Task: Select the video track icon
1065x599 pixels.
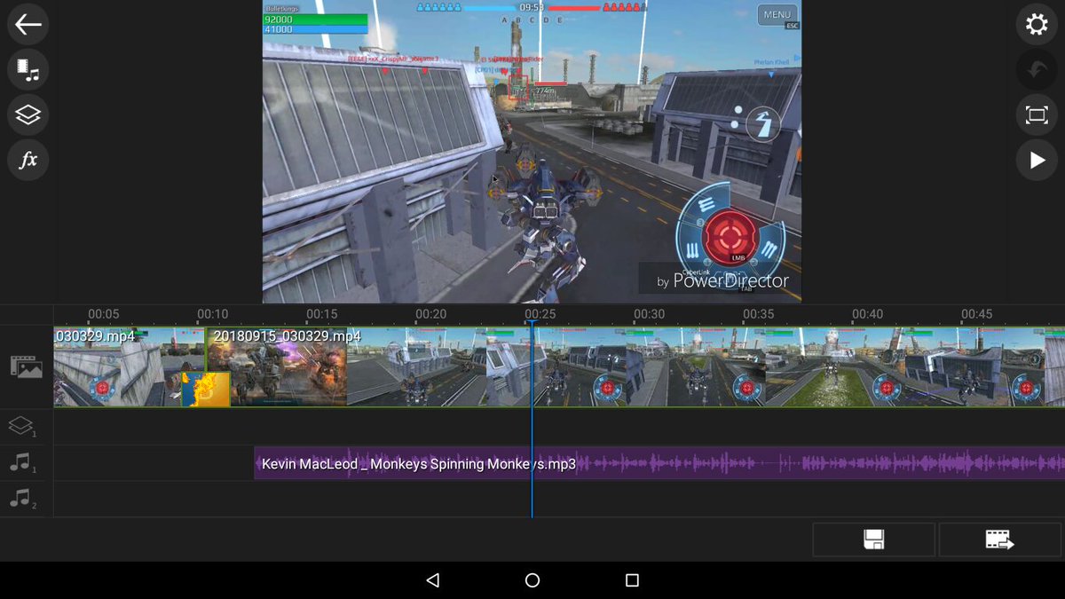Action: [x=26, y=366]
